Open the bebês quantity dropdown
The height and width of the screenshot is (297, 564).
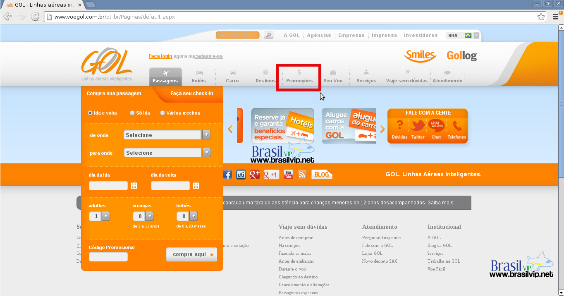(193, 216)
